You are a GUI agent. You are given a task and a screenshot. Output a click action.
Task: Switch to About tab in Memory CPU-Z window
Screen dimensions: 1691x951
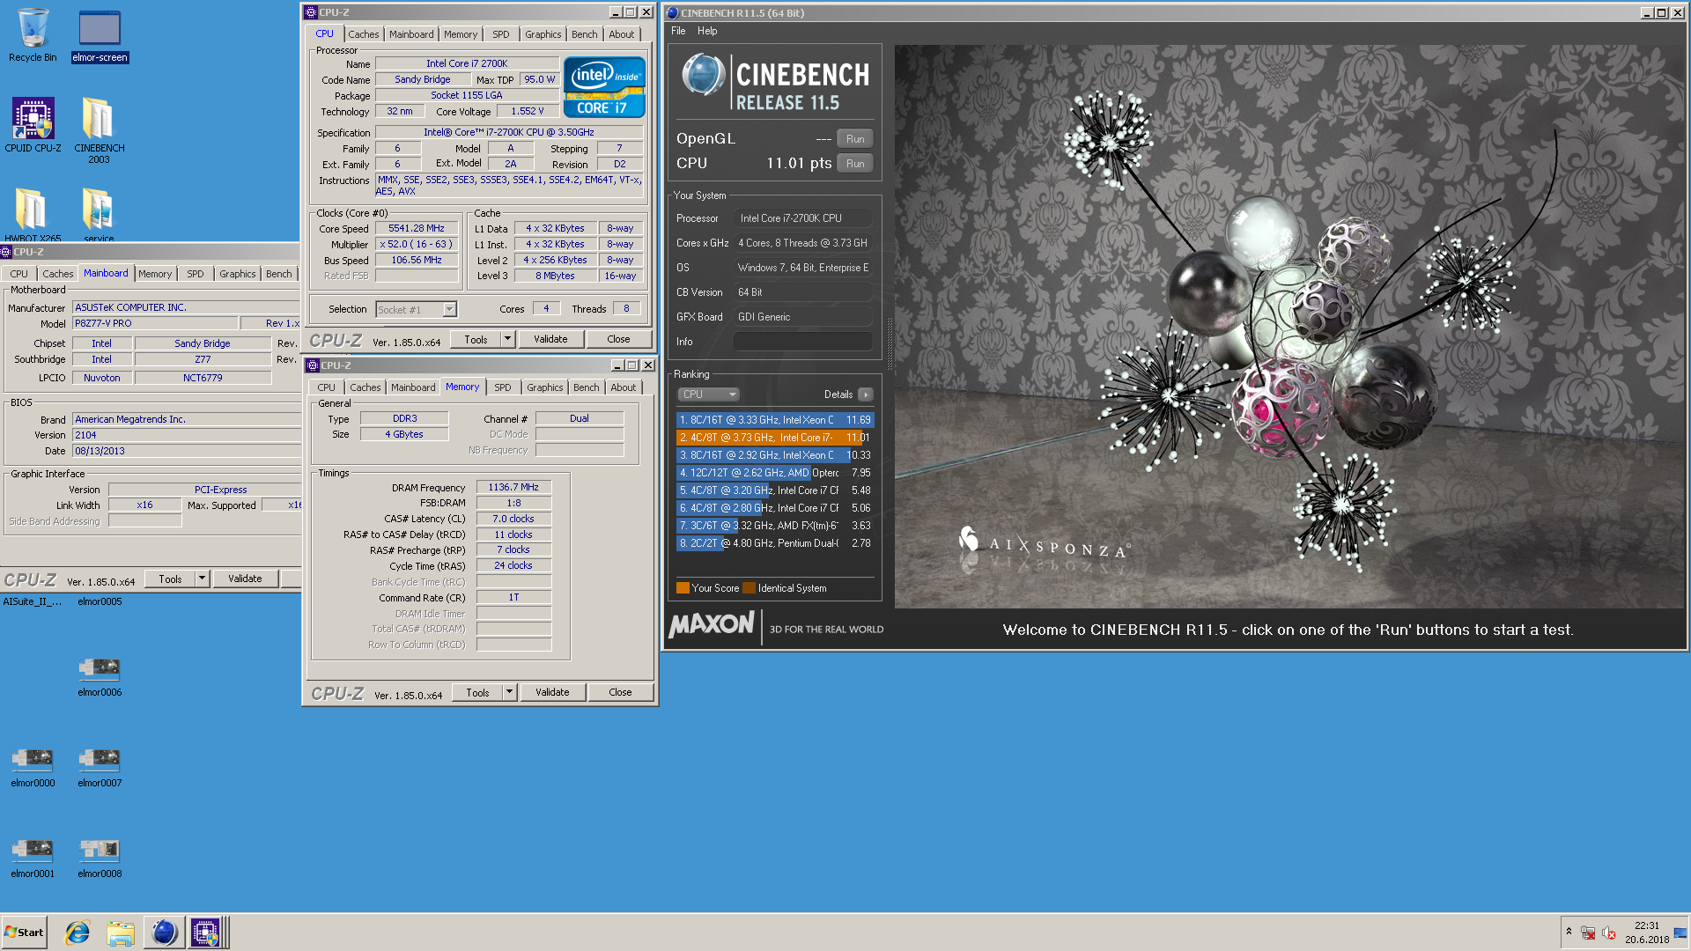pos(624,387)
